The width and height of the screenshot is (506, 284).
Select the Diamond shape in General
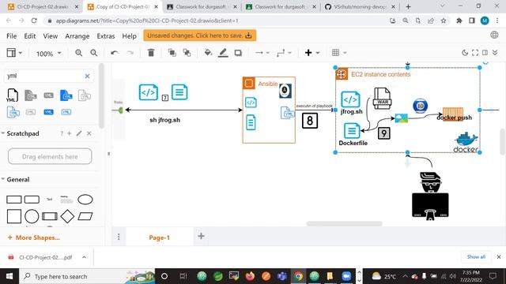(67, 216)
